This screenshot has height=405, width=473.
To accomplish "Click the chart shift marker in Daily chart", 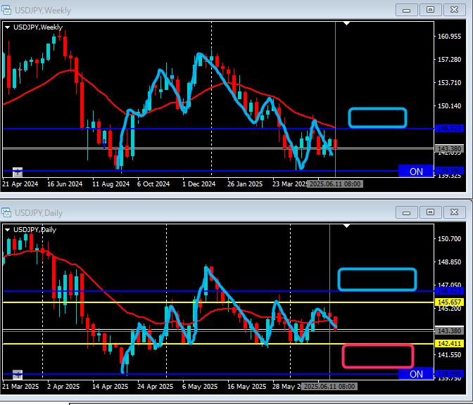I will point(346,226).
